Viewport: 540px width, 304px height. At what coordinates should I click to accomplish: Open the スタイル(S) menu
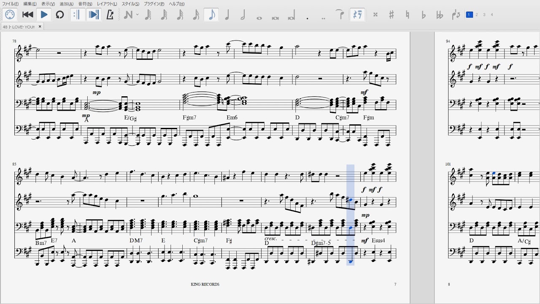click(x=130, y=4)
